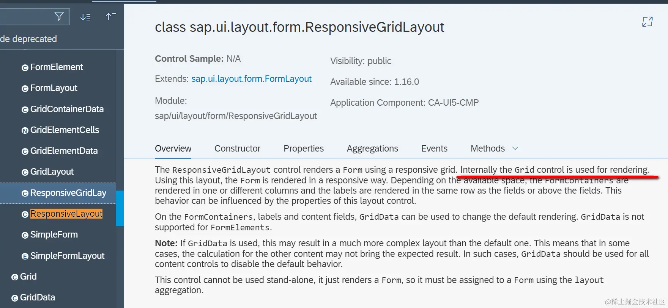Click the class icon beside GridElementData

tap(25, 152)
